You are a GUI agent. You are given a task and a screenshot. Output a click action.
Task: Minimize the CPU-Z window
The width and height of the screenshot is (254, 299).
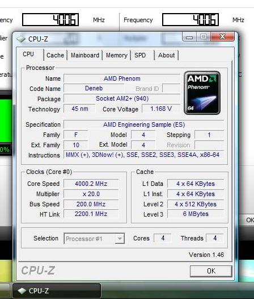(x=189, y=36)
